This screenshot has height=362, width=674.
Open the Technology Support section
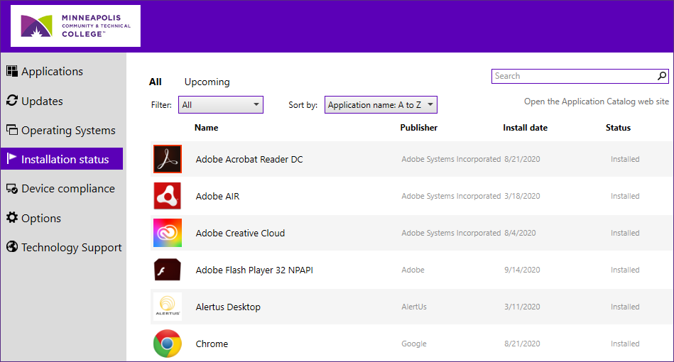pos(71,247)
